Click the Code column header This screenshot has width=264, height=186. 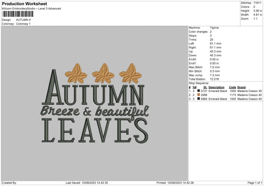[x=232, y=87]
